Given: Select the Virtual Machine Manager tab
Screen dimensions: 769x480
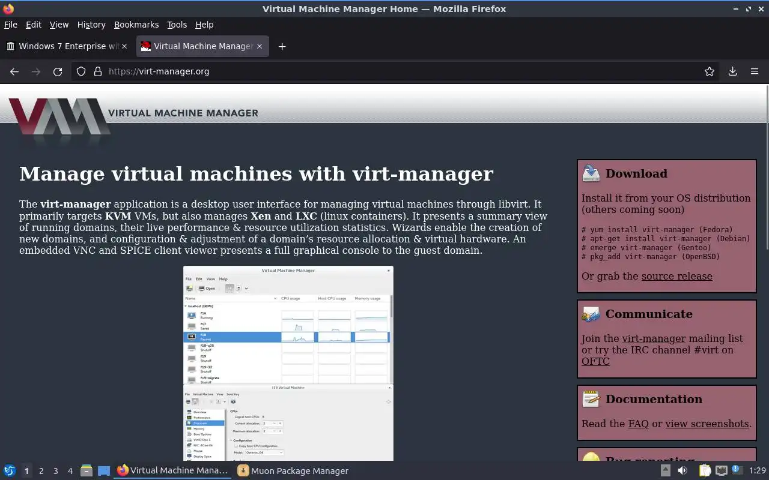Looking at the screenshot, I should click(x=202, y=46).
